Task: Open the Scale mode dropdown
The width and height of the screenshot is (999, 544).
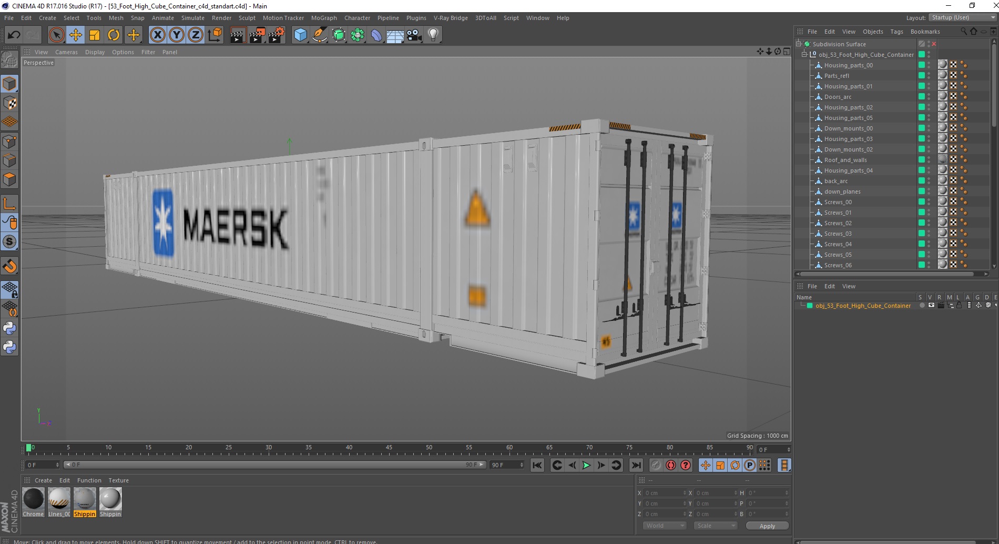Action: (x=715, y=526)
